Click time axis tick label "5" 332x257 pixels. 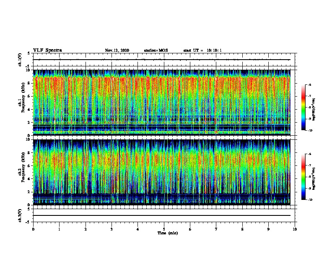pyautogui.click(x=164, y=229)
